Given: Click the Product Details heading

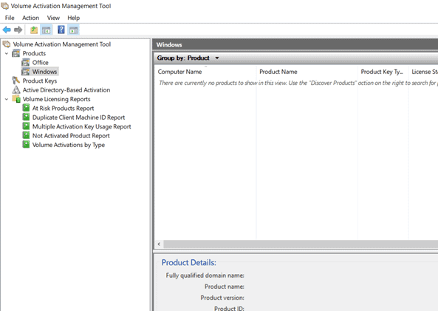Looking at the screenshot, I should click(x=189, y=263).
